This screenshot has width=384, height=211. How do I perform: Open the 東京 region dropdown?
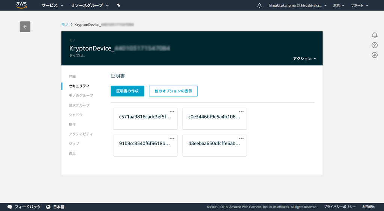[339, 5]
